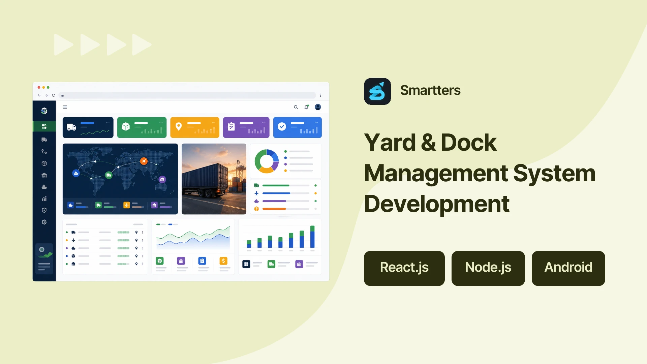Expand options on the green package card

[x=161, y=123]
